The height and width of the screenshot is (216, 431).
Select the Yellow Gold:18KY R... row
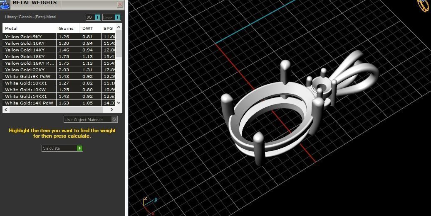(59, 63)
